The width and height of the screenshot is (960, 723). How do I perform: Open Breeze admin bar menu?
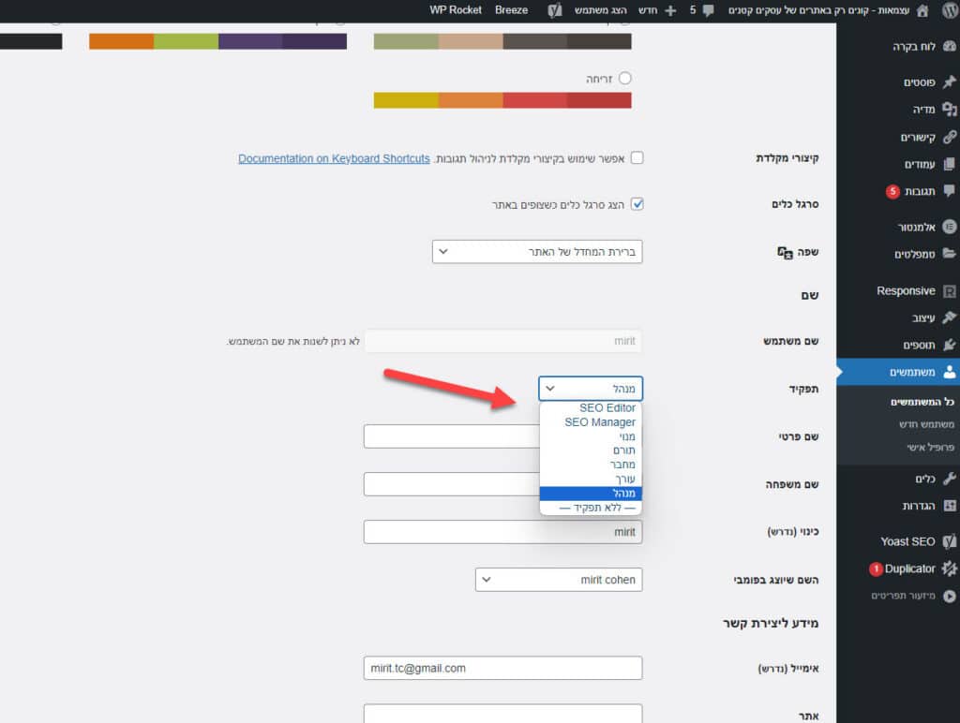511,10
